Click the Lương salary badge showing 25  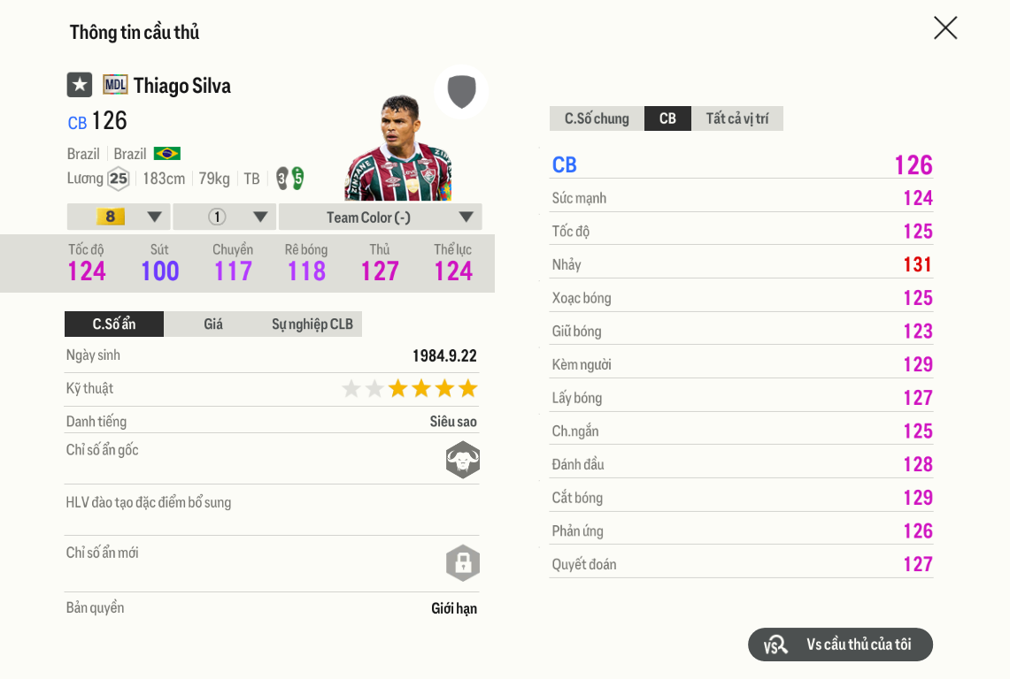click(x=118, y=178)
